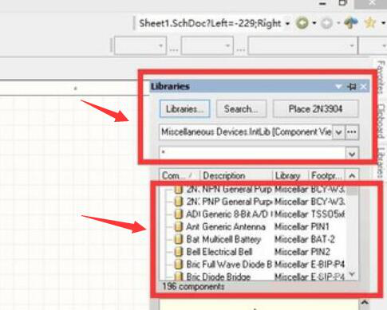Go to the Home page icon
The height and width of the screenshot is (310, 387).
point(351,23)
